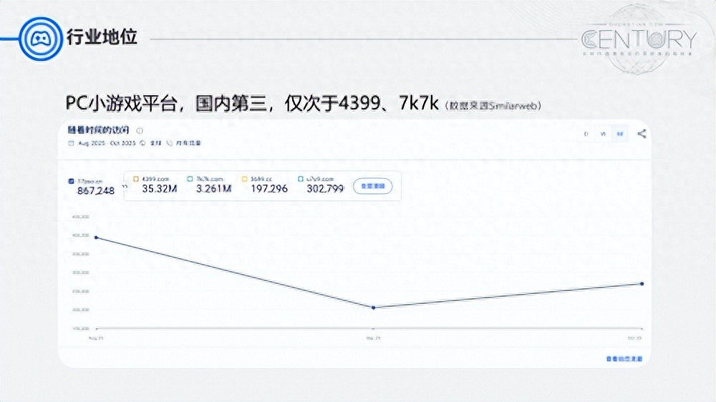This screenshot has height=402, width=716.
Task: Click the calendar icon before Aug 2025
Action: [71, 143]
